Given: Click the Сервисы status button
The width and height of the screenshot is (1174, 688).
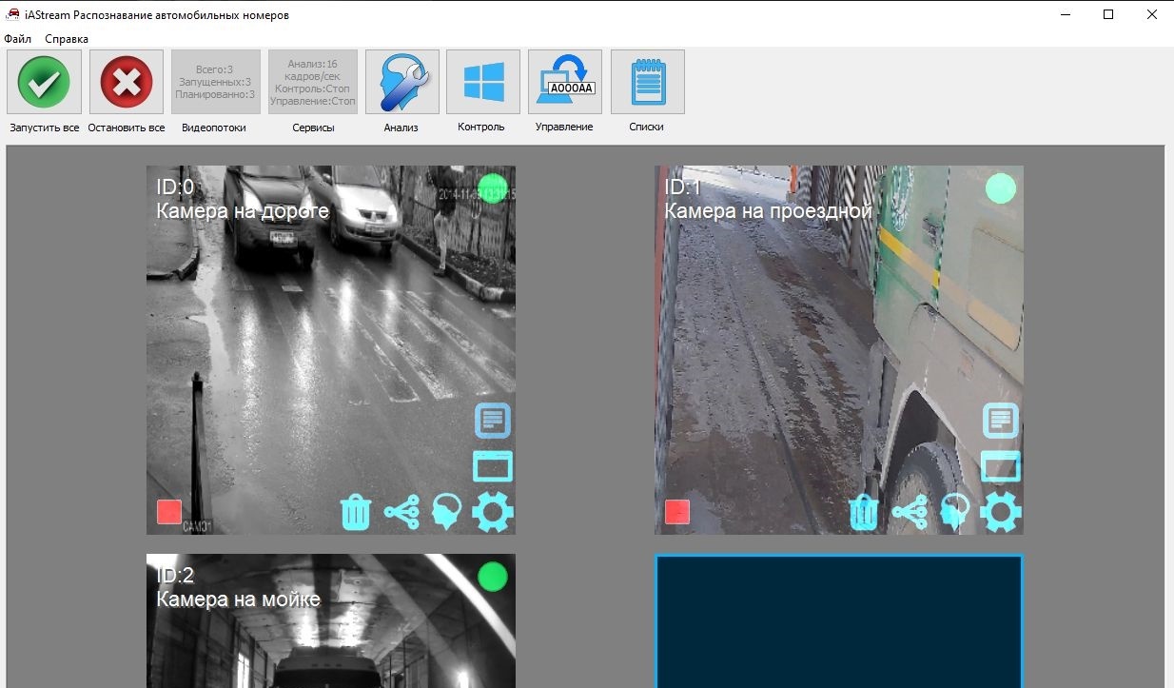Looking at the screenshot, I should [x=313, y=83].
